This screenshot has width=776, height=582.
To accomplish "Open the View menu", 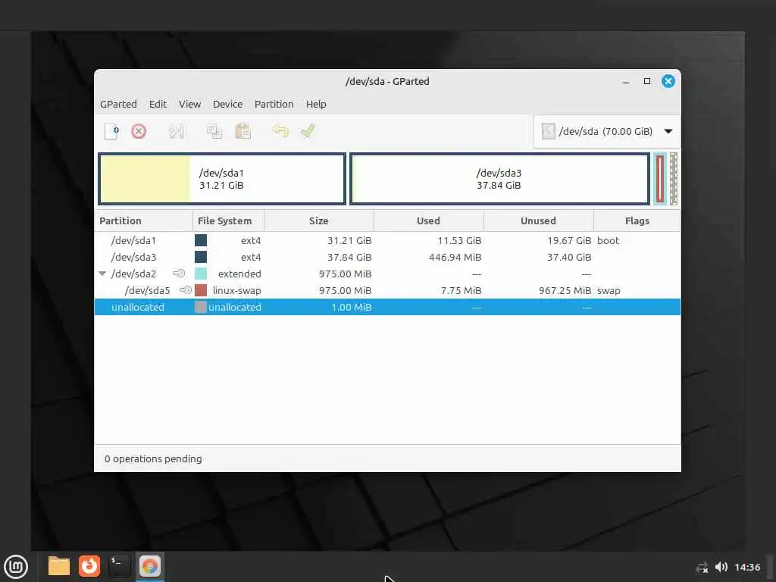I will (189, 105).
